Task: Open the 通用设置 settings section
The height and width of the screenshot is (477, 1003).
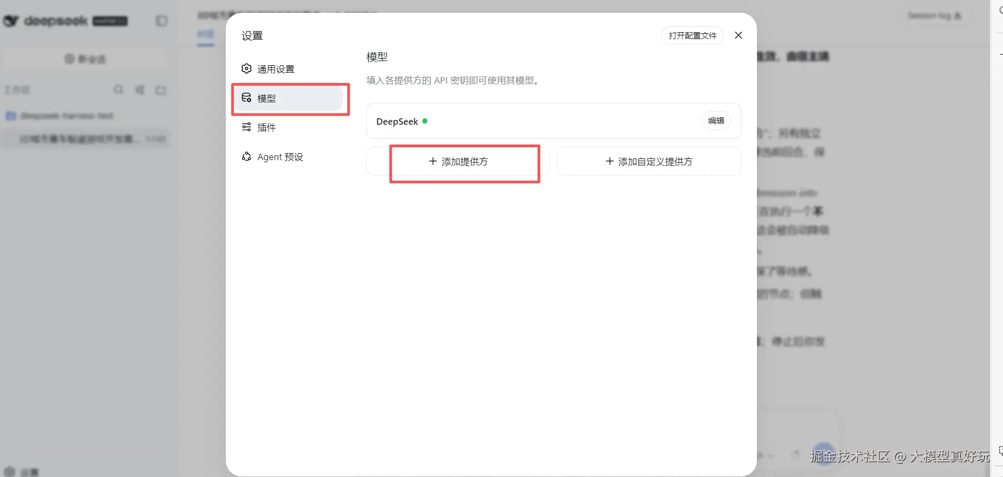Action: pos(289,69)
